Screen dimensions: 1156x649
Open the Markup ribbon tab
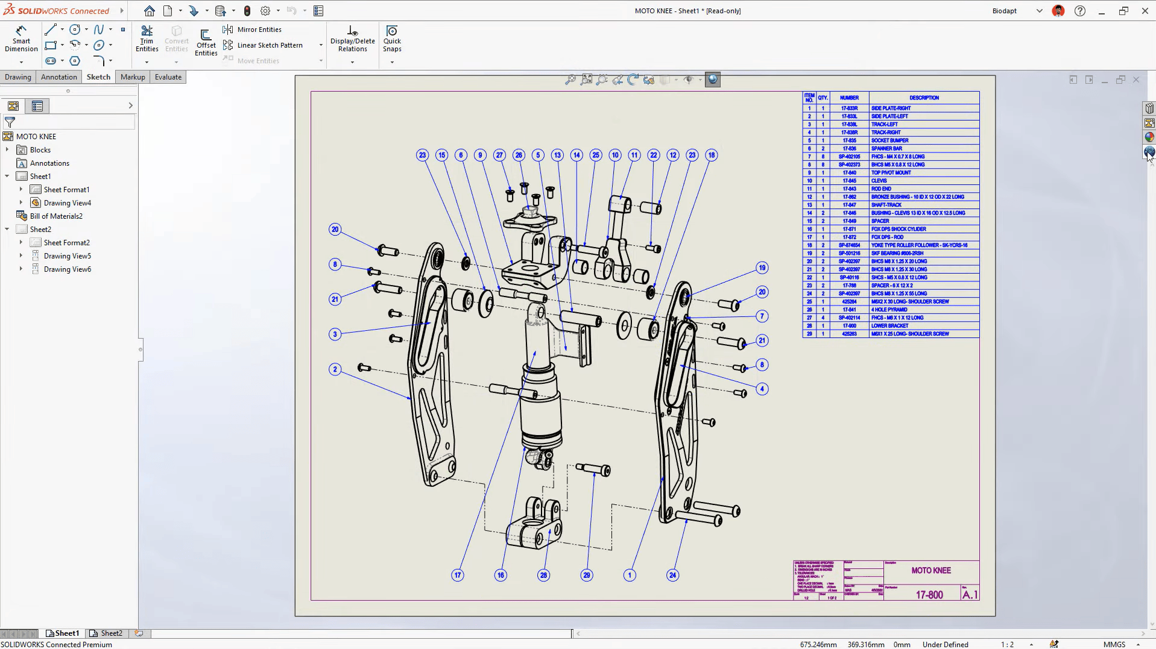(x=133, y=77)
